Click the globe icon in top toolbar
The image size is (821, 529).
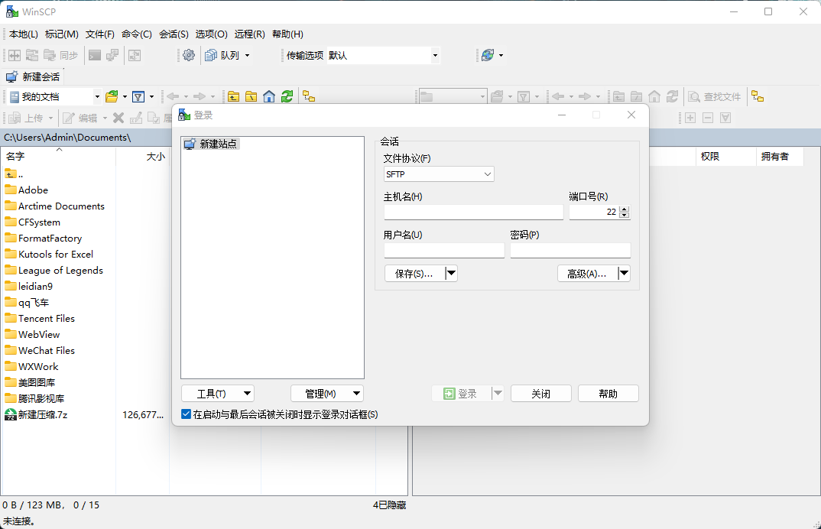pyautogui.click(x=487, y=55)
